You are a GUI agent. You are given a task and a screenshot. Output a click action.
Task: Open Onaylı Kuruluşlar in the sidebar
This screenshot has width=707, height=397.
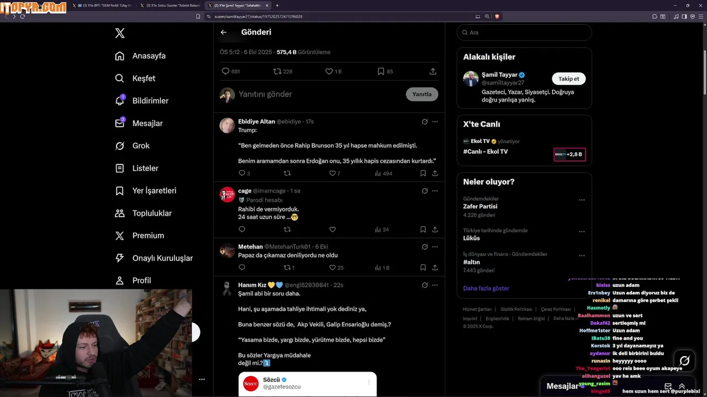click(x=154, y=258)
